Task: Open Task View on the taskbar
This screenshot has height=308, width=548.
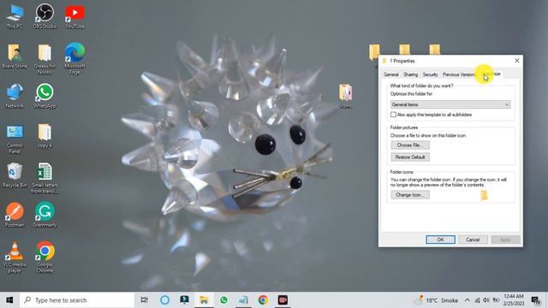Action: point(144,300)
